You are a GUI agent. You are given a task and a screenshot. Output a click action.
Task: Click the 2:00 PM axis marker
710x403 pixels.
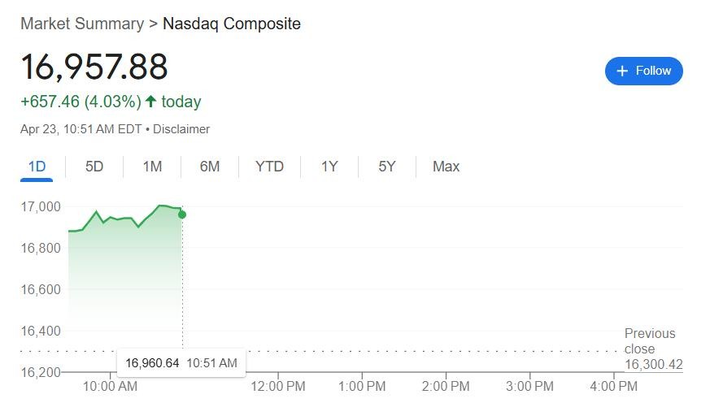(x=446, y=386)
